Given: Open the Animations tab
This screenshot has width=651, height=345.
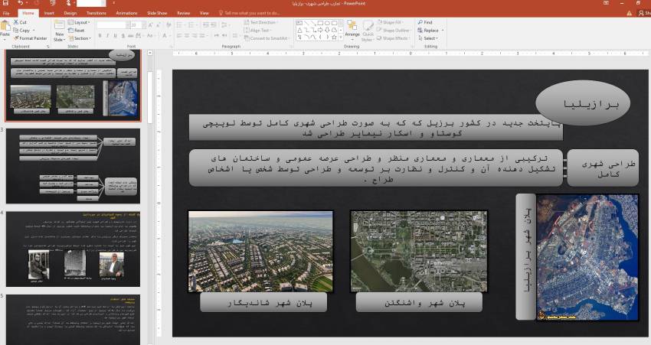Looking at the screenshot, I should [x=126, y=13].
